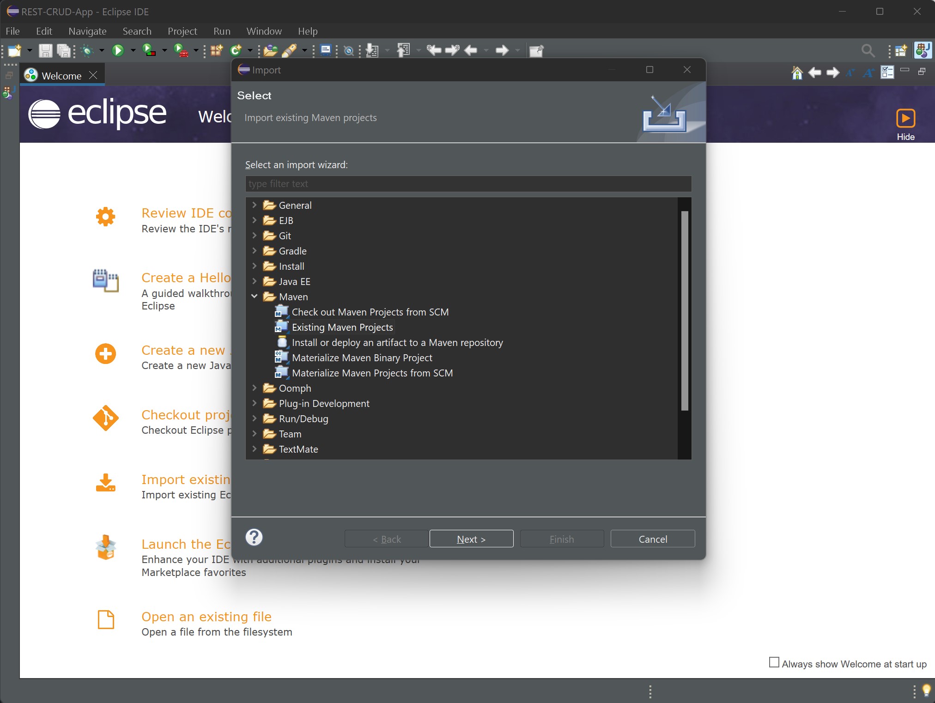
Task: Click the Welcome Home house icon
Action: (x=797, y=73)
